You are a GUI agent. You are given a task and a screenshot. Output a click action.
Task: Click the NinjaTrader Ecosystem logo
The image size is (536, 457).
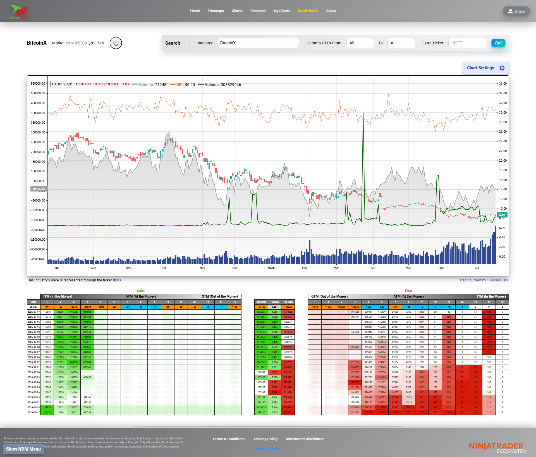(x=498, y=448)
